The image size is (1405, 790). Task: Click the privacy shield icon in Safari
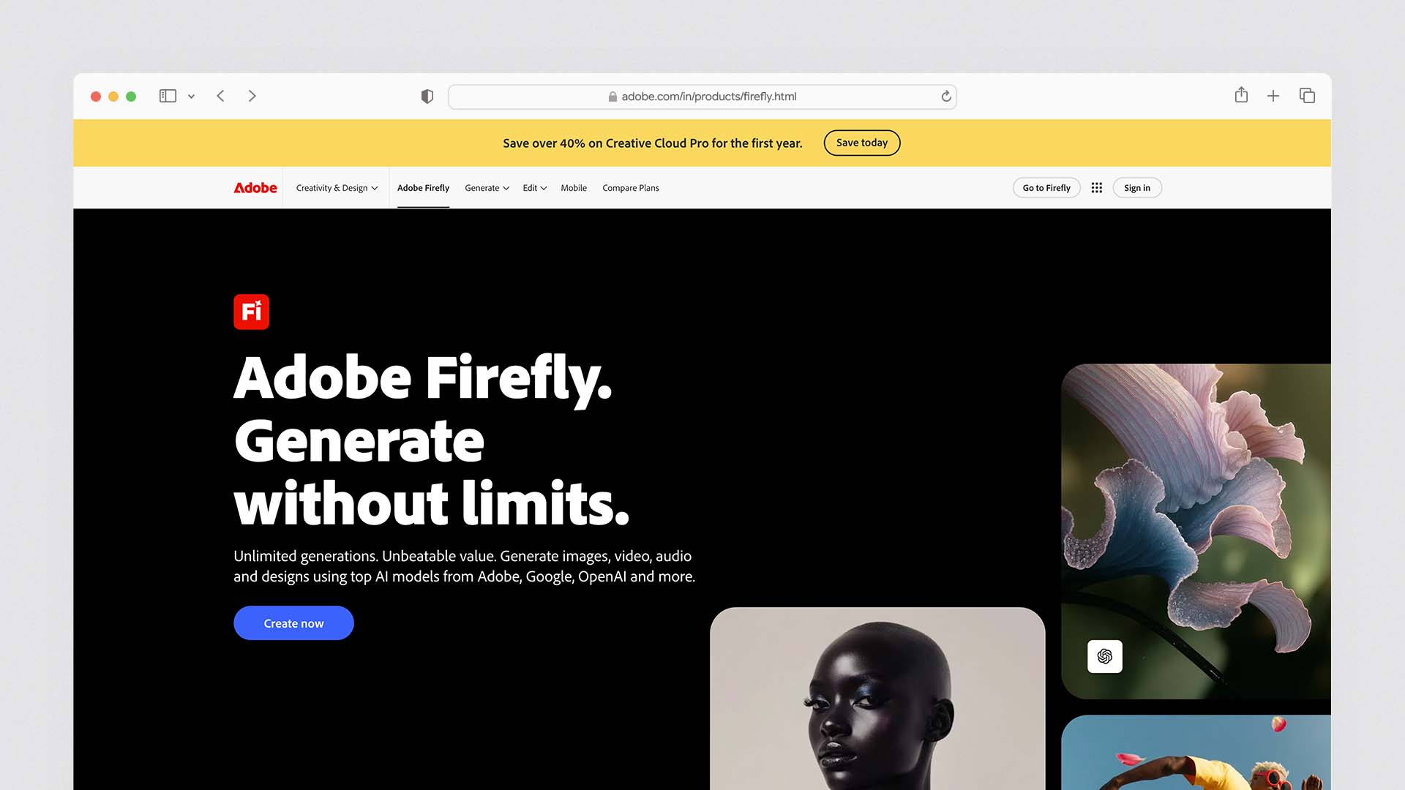pyautogui.click(x=427, y=96)
